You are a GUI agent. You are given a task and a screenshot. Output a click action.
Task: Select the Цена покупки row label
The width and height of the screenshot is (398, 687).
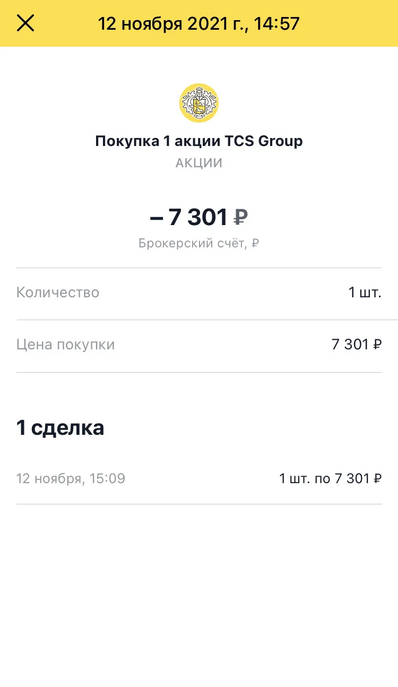[x=66, y=345]
